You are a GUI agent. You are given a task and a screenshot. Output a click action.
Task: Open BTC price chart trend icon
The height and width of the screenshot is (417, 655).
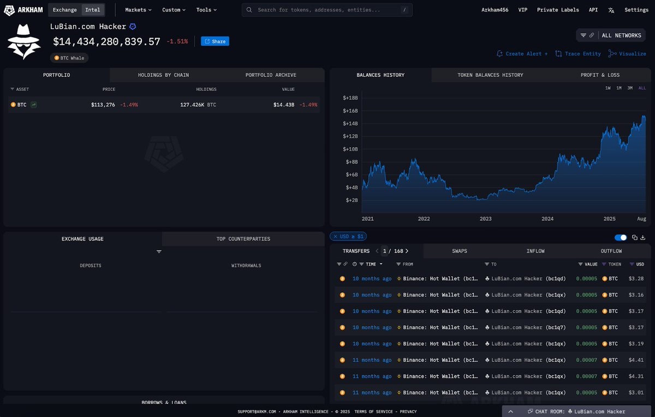pos(34,105)
